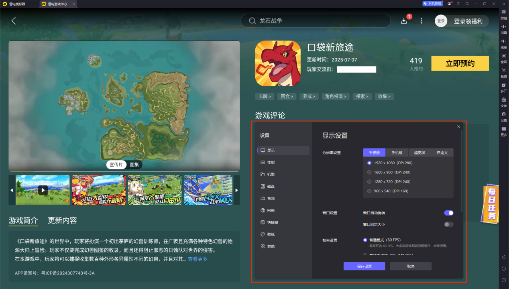Switch to 更新内容 tab
This screenshot has width=509, height=289.
[x=62, y=220]
